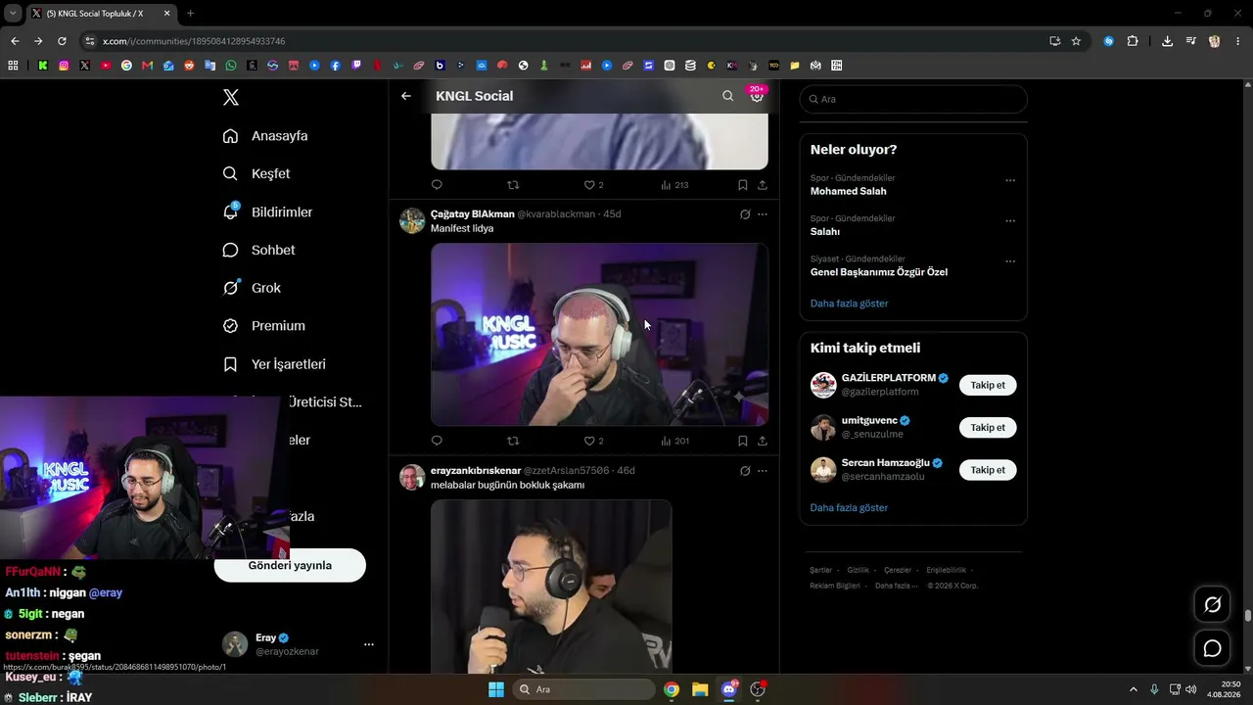This screenshot has height=705, width=1253.
Task: Repost Çağatay BlAkman's 'Manifest lidya' post
Action: pyautogui.click(x=513, y=441)
